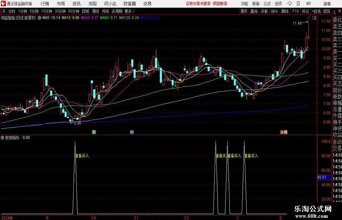Click the 返回 back button

pos(326,11)
